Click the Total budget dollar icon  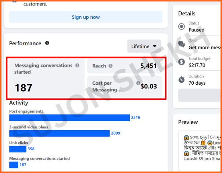(182, 62)
